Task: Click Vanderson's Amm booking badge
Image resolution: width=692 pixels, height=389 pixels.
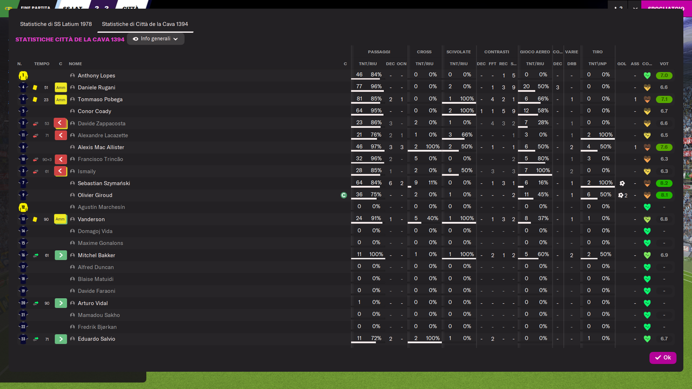Action: pyautogui.click(x=61, y=219)
